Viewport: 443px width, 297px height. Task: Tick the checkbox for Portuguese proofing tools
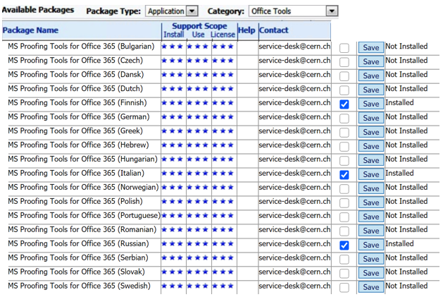click(344, 217)
